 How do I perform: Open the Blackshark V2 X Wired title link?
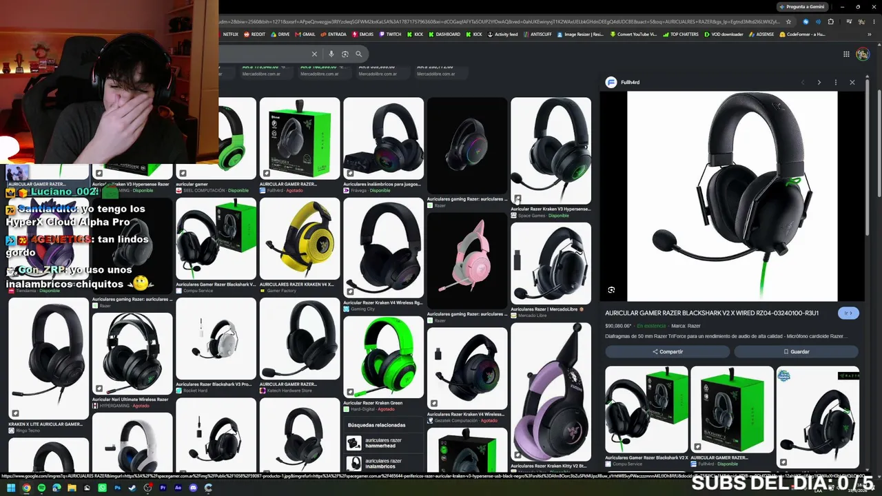[712, 313]
